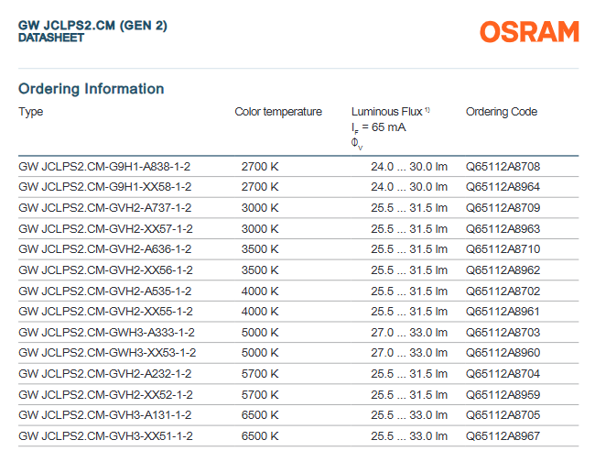
Task: Click ordering code Q65112A8704
Action: pyautogui.click(x=503, y=374)
